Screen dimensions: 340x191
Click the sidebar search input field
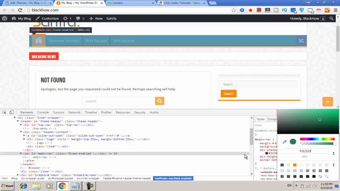click(259, 84)
